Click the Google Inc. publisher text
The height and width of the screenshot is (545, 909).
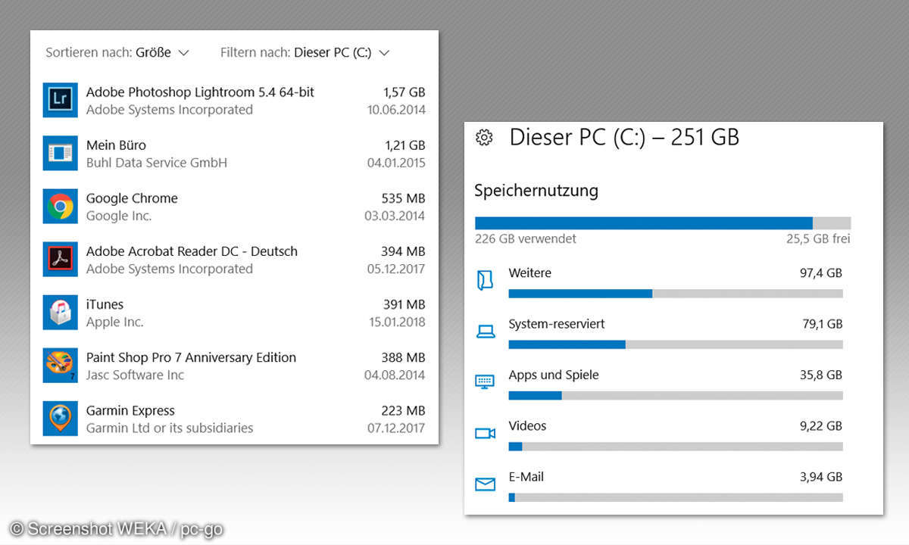pos(119,216)
